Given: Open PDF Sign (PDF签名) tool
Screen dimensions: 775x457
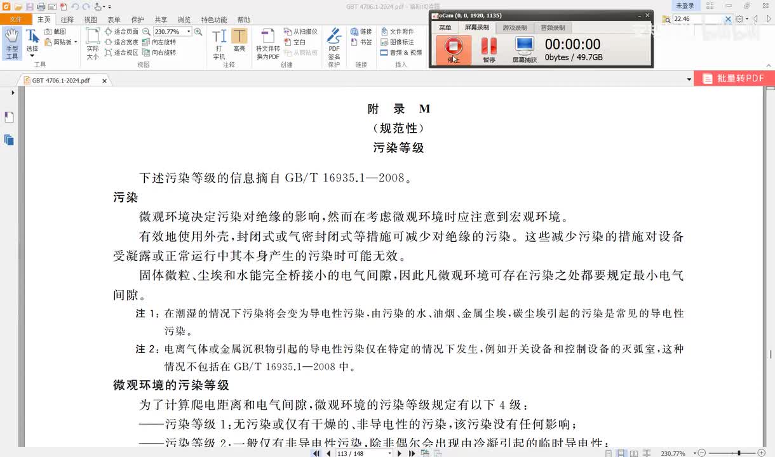Looking at the screenshot, I should point(334,44).
